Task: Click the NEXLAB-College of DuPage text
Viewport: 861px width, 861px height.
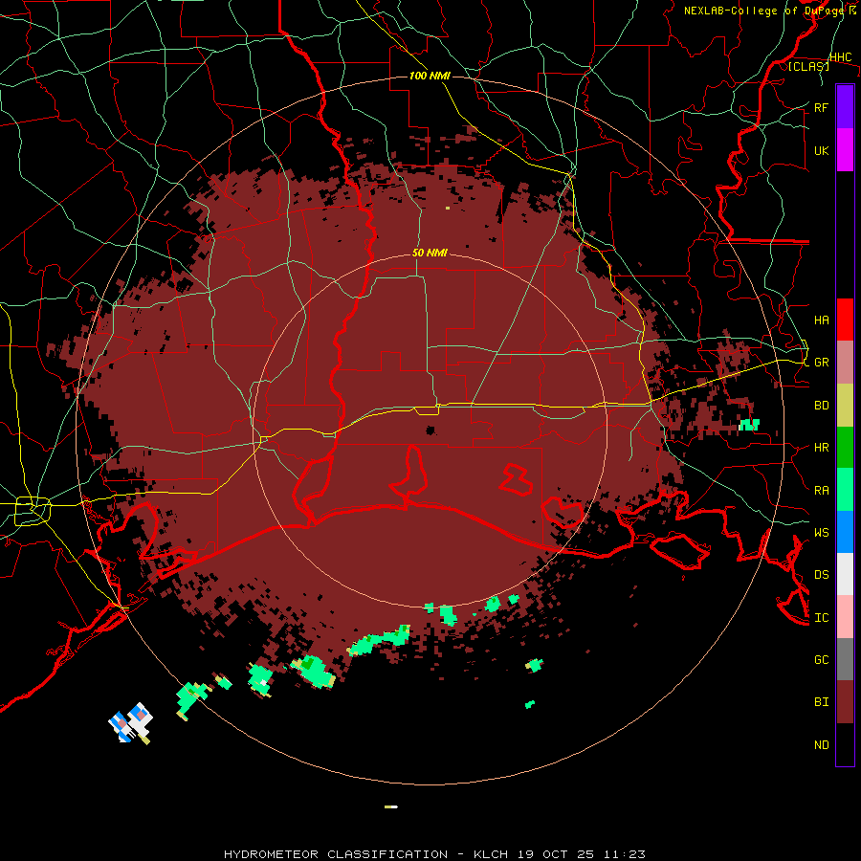Action: tap(763, 11)
